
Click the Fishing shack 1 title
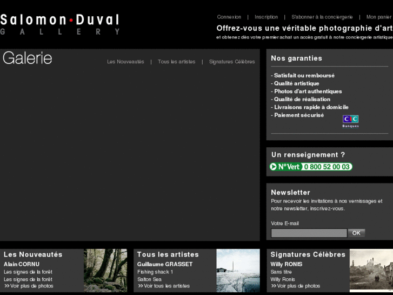coord(155,272)
